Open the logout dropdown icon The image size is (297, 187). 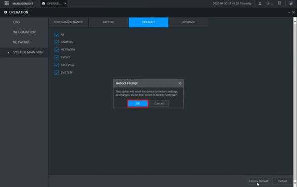[x=269, y=3]
